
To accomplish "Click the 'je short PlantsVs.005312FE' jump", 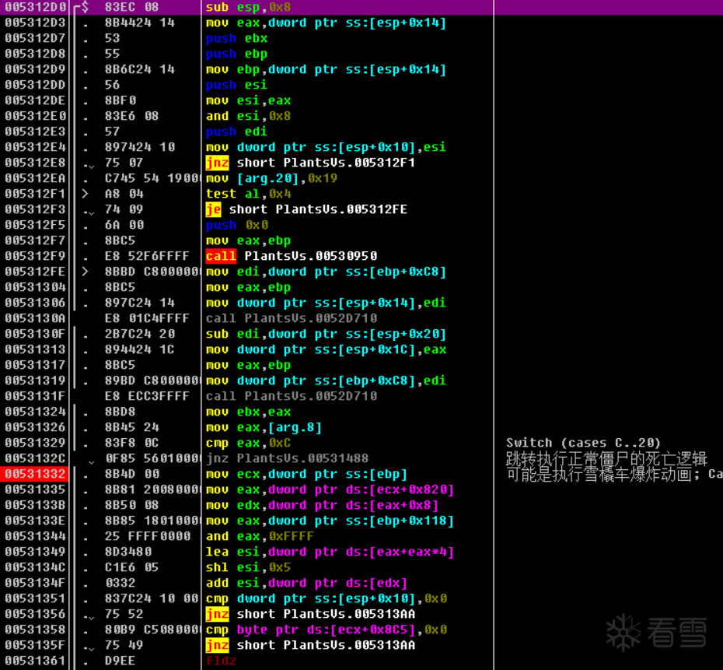I will (x=306, y=209).
